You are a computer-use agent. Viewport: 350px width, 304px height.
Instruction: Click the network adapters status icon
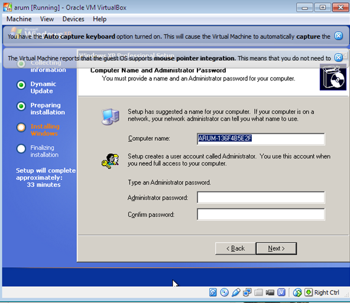[x=247, y=292]
